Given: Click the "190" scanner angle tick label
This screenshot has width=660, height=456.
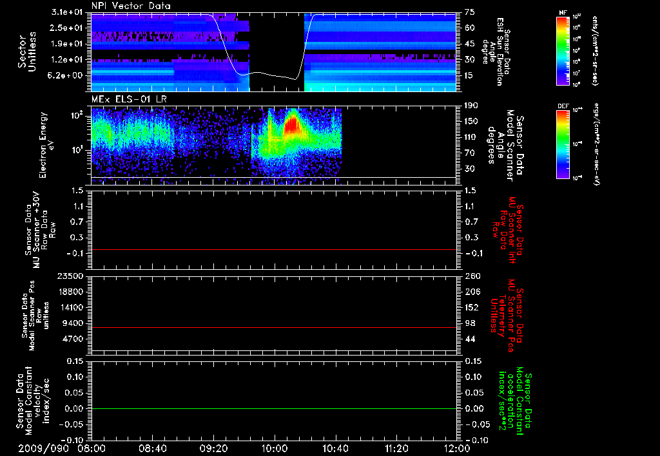Looking at the screenshot, I should click(472, 106).
